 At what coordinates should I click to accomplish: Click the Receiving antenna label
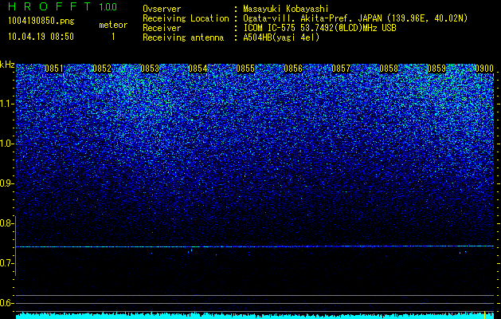183,37
